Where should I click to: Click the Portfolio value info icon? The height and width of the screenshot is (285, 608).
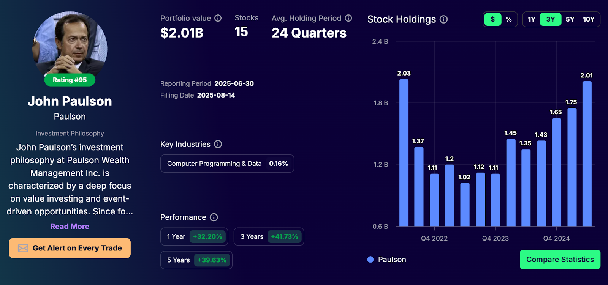[218, 18]
